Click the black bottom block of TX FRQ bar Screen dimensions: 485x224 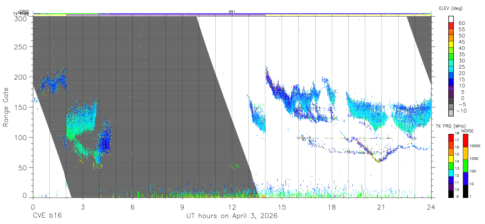tap(451, 194)
